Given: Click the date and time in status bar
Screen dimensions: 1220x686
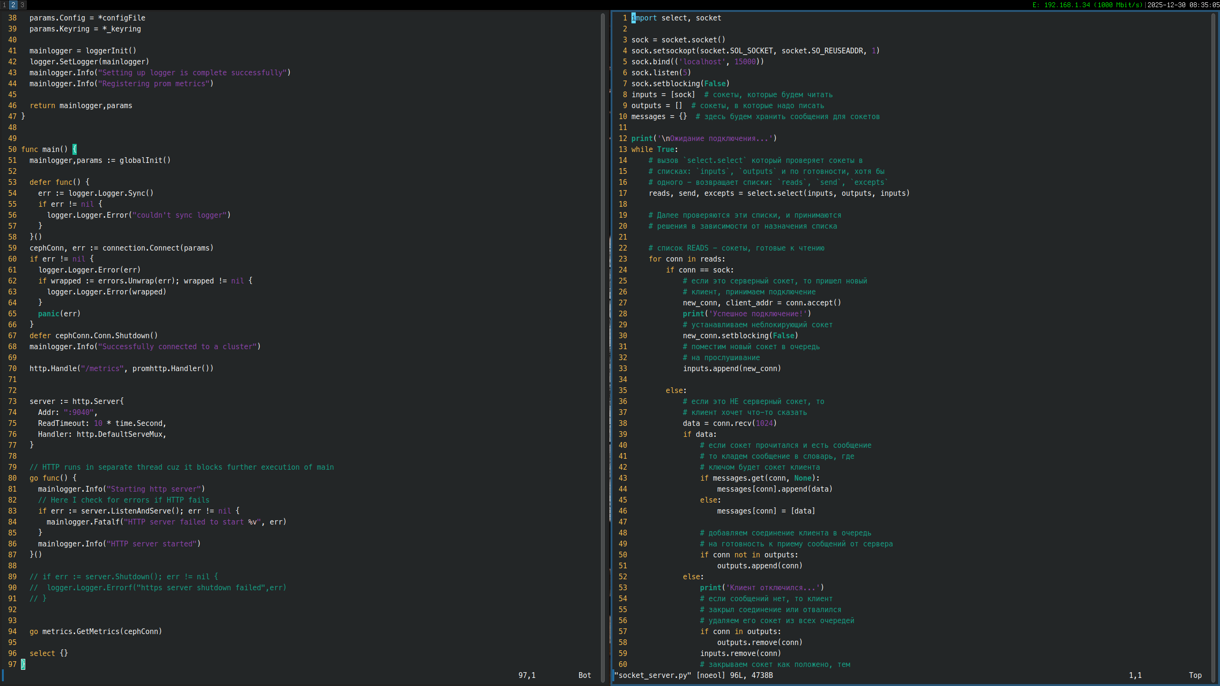Looking at the screenshot, I should coord(1183,5).
